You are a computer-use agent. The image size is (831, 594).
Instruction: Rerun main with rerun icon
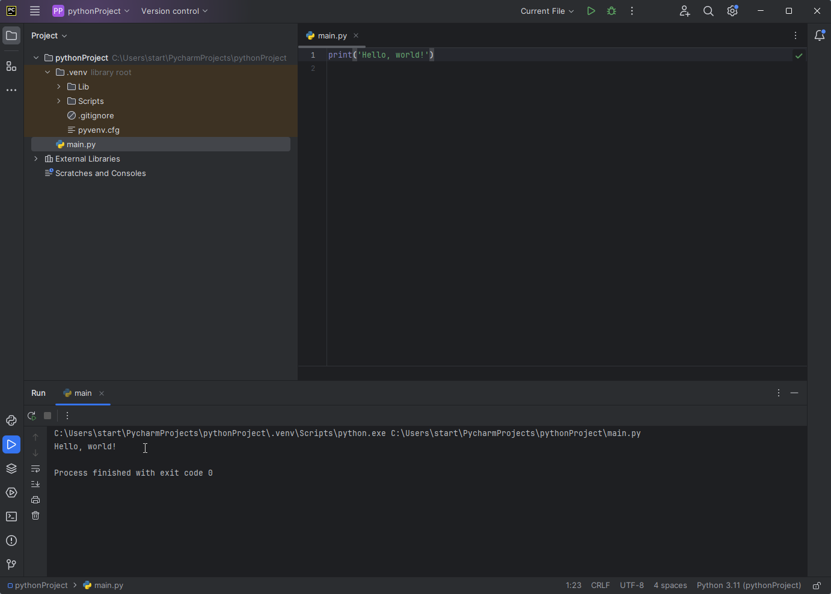point(32,416)
